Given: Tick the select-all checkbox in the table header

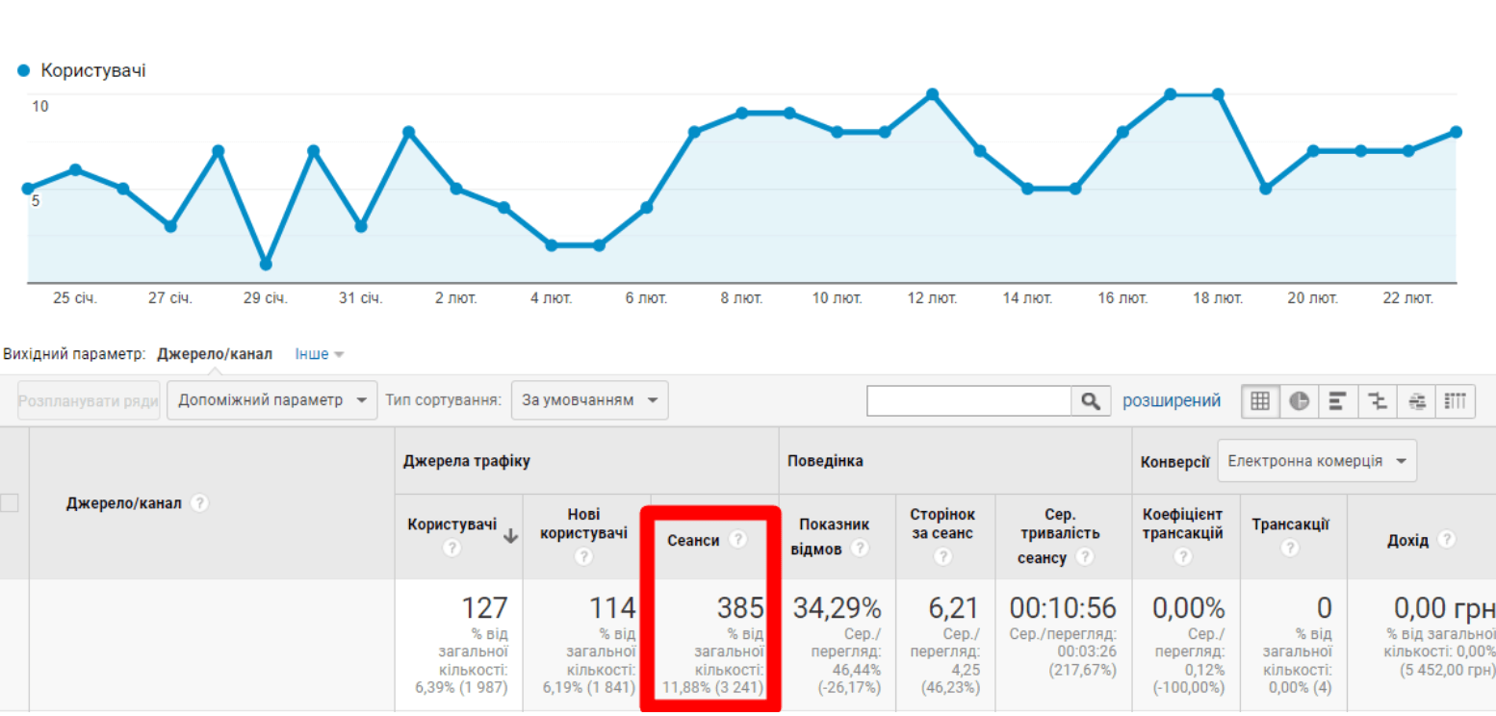Looking at the screenshot, I should pyautogui.click(x=9, y=501).
